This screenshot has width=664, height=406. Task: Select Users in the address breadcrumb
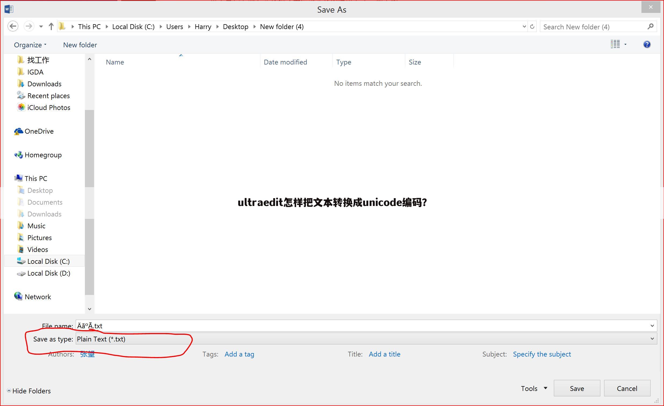point(175,27)
